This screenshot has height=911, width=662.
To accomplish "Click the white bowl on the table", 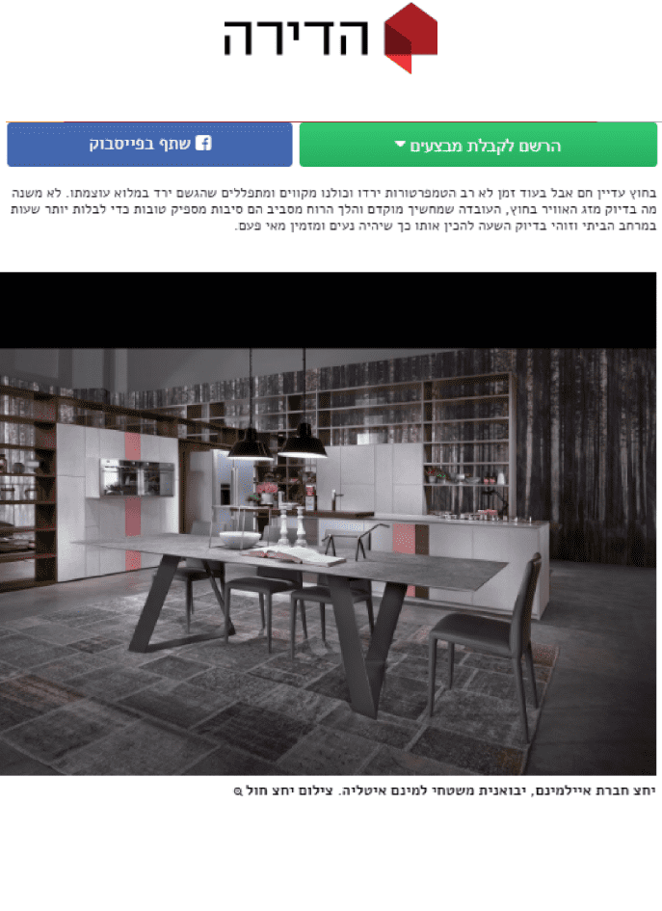I will 240,540.
